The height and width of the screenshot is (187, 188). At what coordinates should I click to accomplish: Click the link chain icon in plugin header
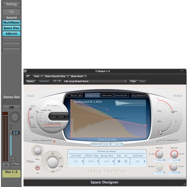(28, 76)
